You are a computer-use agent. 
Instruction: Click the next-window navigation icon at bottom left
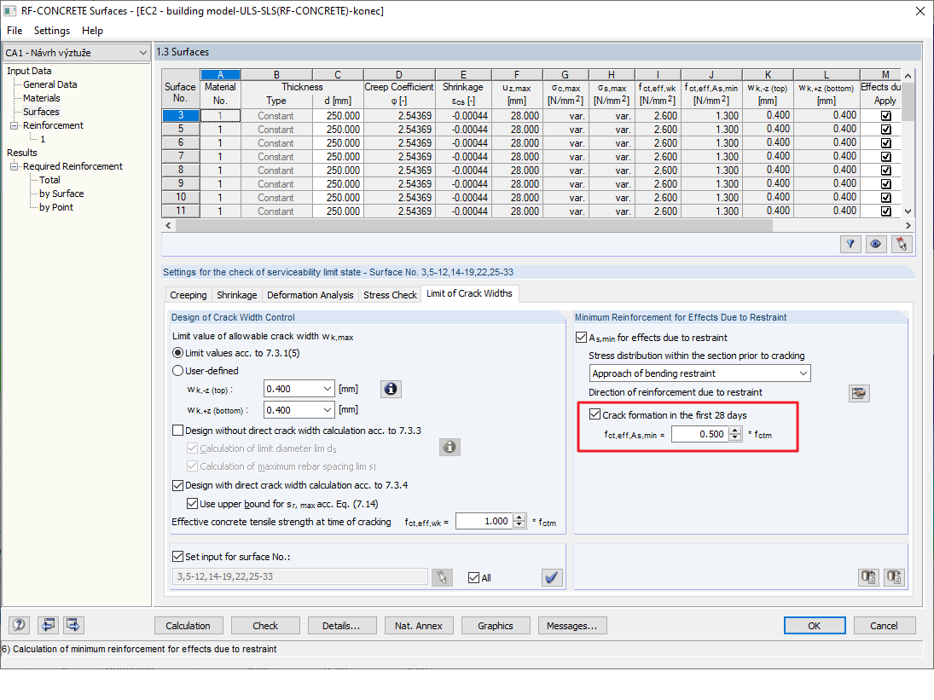tap(73, 625)
